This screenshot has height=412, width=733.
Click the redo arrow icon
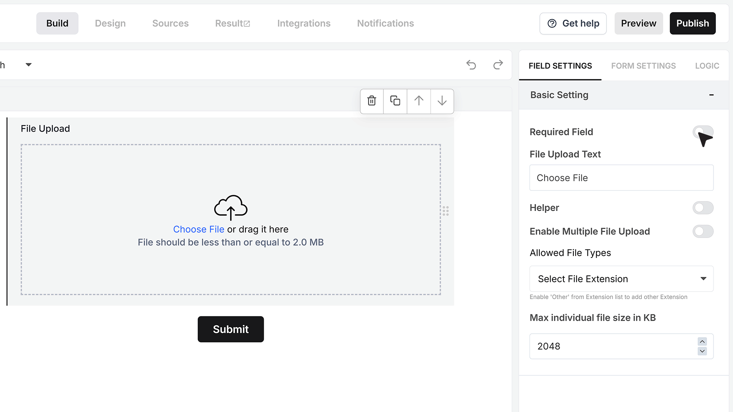point(498,65)
